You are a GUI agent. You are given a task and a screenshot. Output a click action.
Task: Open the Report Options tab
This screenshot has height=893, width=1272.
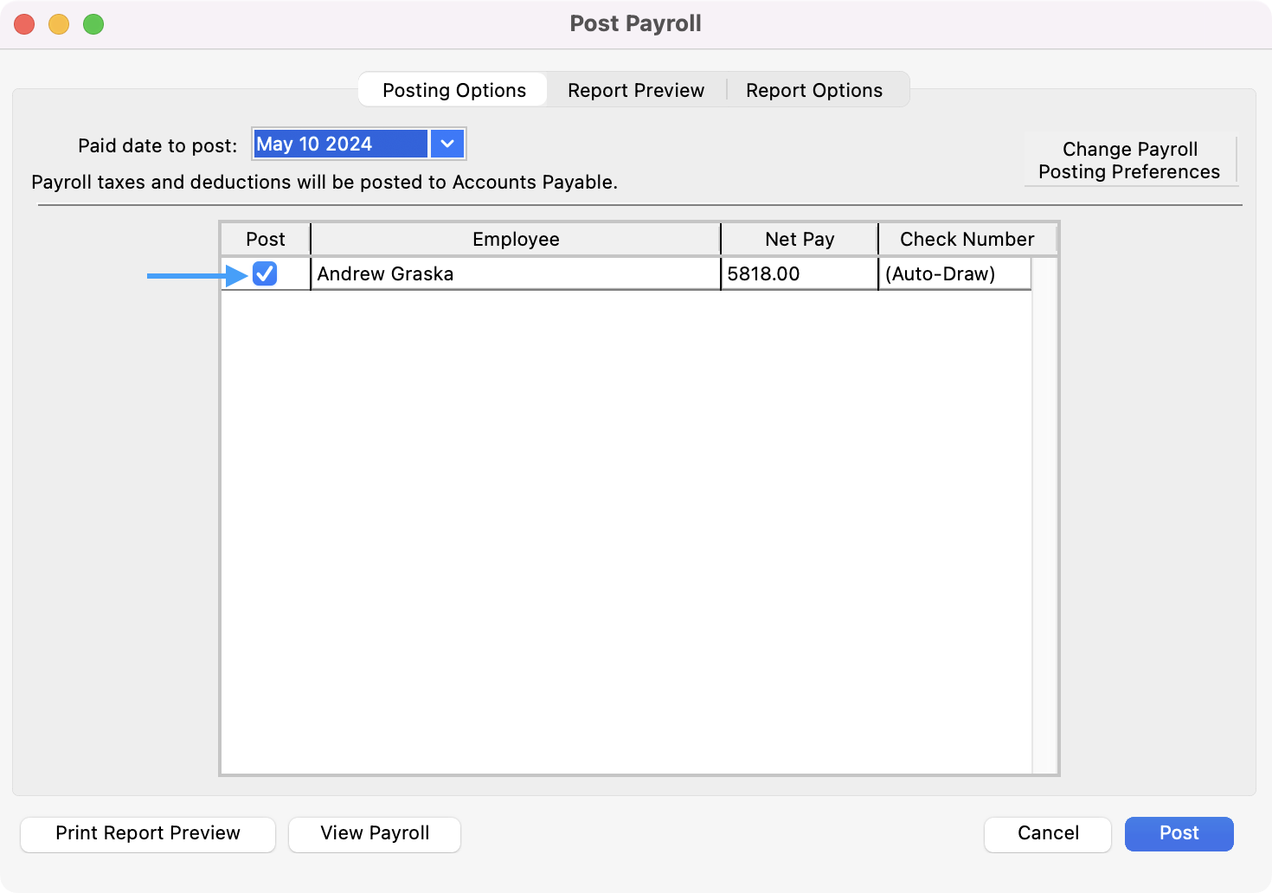pyautogui.click(x=813, y=90)
